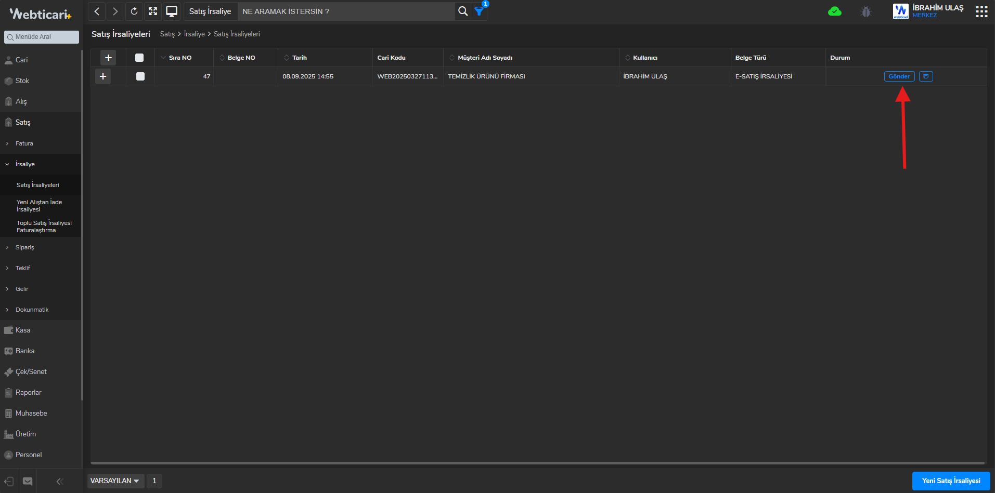Open the apps grid menu icon
The height and width of the screenshot is (493, 995).
[981, 11]
